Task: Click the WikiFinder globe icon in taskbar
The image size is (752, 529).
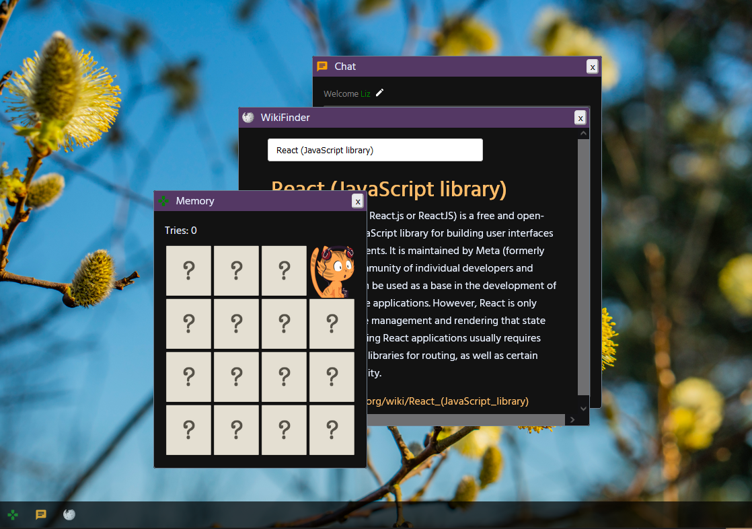Action: pyautogui.click(x=69, y=515)
